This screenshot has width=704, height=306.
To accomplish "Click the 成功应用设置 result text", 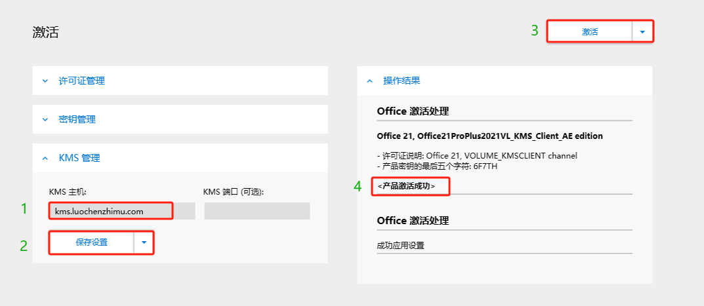I will pyautogui.click(x=400, y=246).
